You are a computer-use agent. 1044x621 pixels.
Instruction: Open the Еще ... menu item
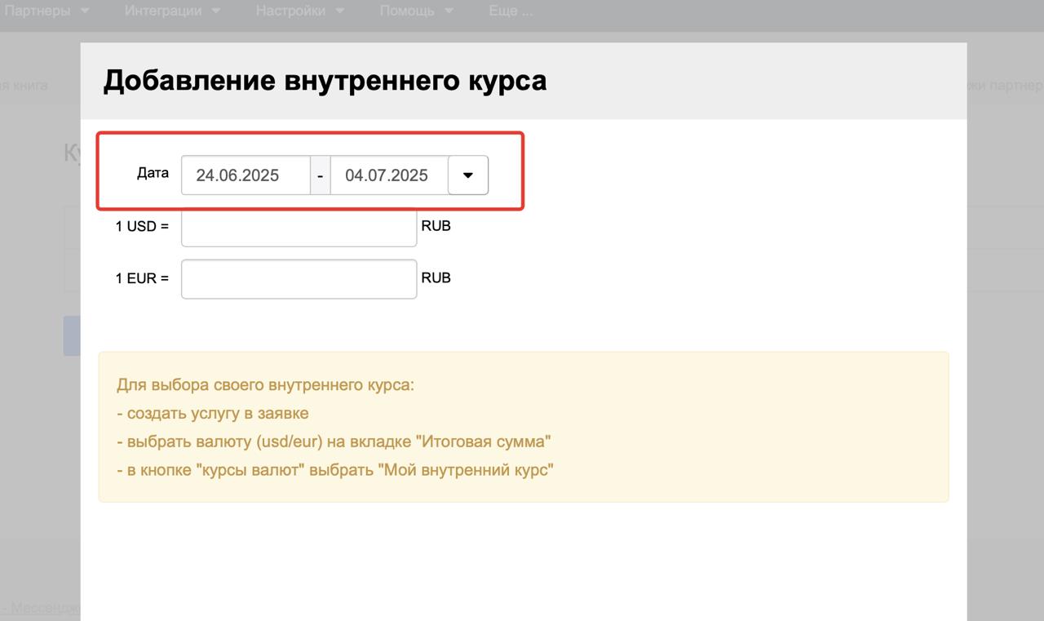coord(511,11)
